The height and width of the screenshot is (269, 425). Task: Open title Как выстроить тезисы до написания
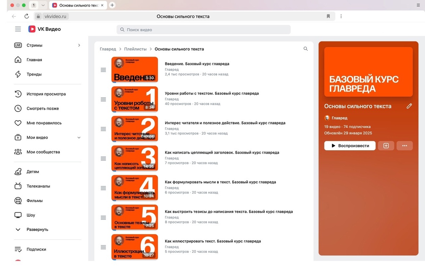click(229, 212)
